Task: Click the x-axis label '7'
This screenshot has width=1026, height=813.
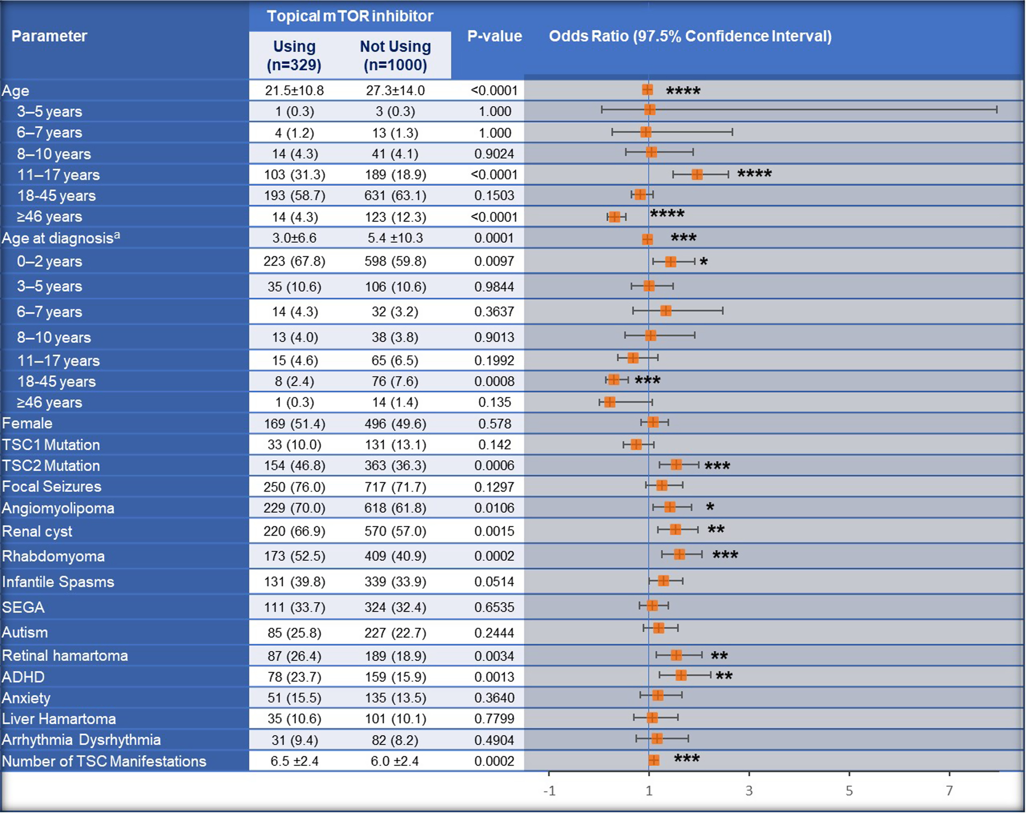Action: (x=949, y=790)
